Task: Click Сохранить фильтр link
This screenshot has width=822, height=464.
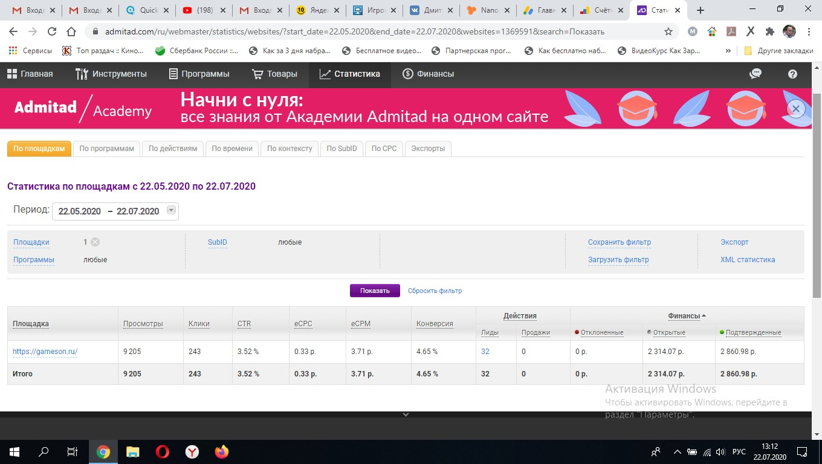Action: (x=620, y=242)
